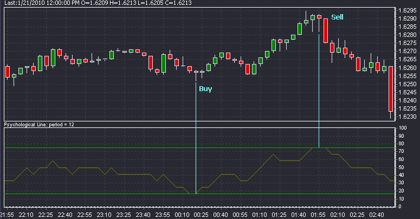420x219 pixels.
Task: Click the 80 level on indicator axis
Action: coord(401,144)
